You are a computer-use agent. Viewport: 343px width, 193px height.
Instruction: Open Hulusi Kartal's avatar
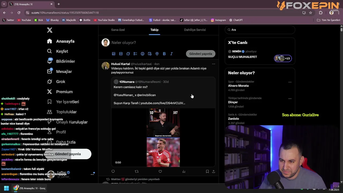[106, 66]
